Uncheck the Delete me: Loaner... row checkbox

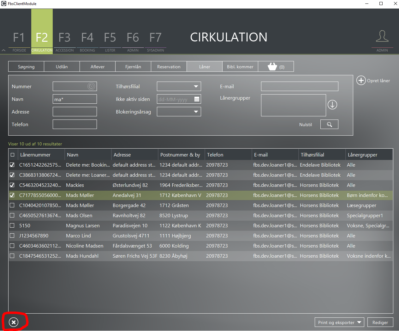tap(12, 175)
